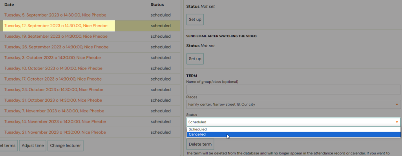Open term Tuesday, 14. November 2023

tap(55, 122)
